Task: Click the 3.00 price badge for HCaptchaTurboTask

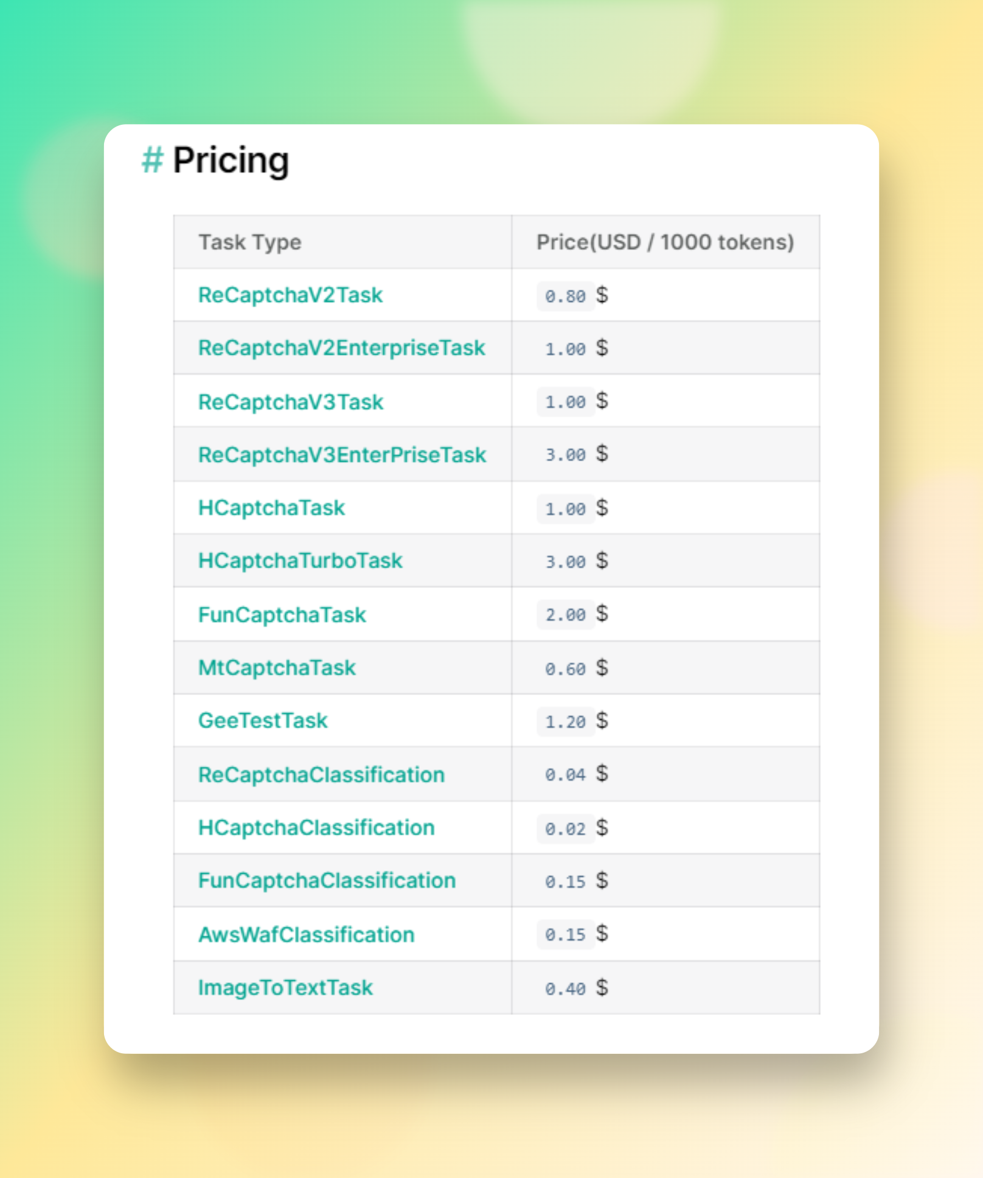Action: 565,562
